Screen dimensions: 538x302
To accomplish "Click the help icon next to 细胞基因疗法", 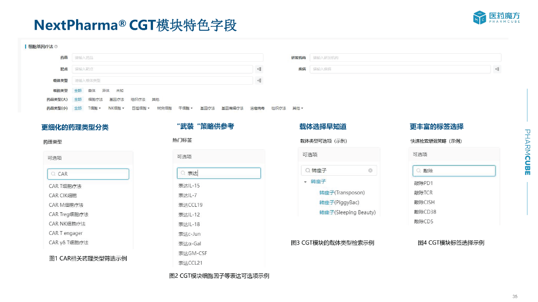I will pyautogui.click(x=56, y=47).
